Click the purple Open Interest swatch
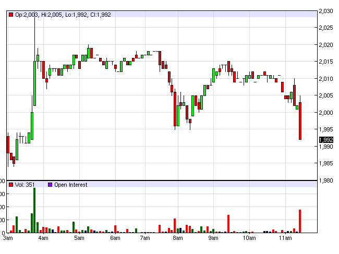This screenshot has width=339, height=254. click(x=50, y=185)
